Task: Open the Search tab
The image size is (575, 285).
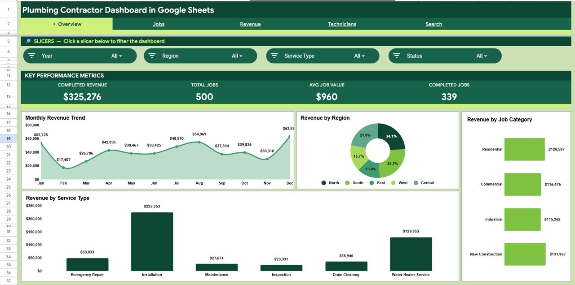Action: [x=434, y=24]
